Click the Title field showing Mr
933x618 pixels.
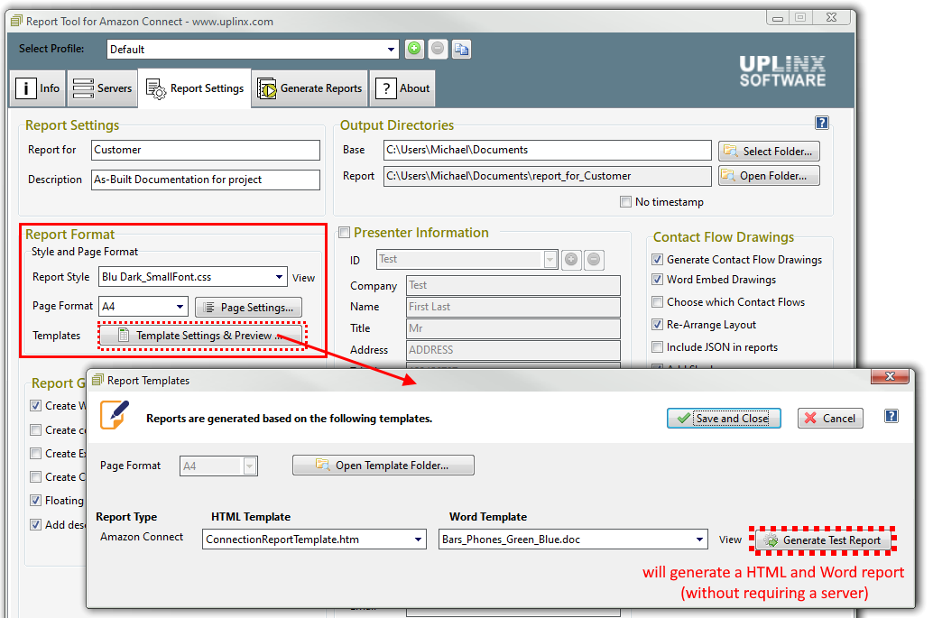tap(513, 328)
